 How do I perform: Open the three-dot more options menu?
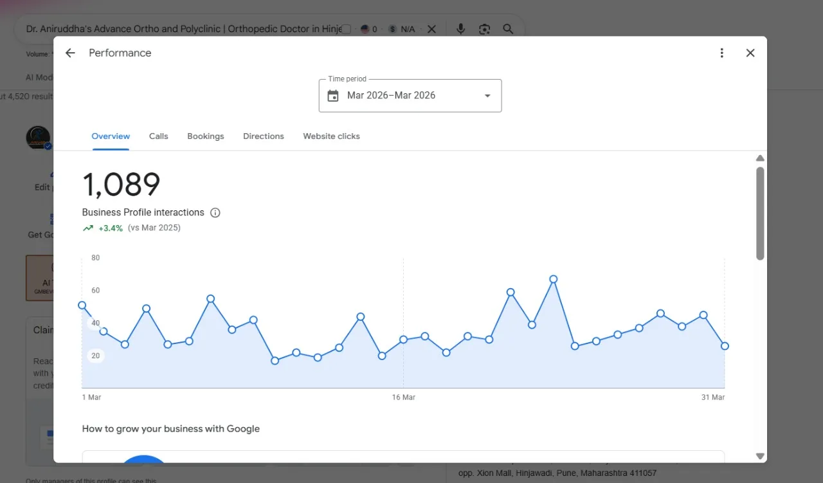click(x=722, y=53)
